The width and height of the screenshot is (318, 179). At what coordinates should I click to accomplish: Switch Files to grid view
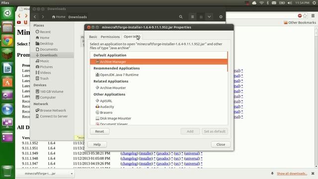[x=201, y=17]
